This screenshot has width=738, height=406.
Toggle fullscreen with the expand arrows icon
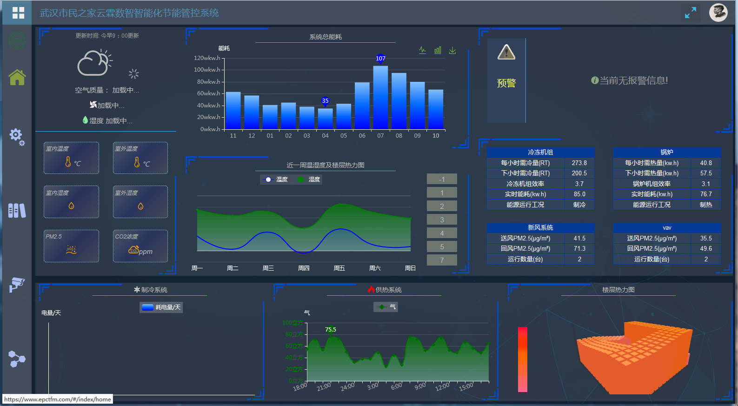pos(691,13)
